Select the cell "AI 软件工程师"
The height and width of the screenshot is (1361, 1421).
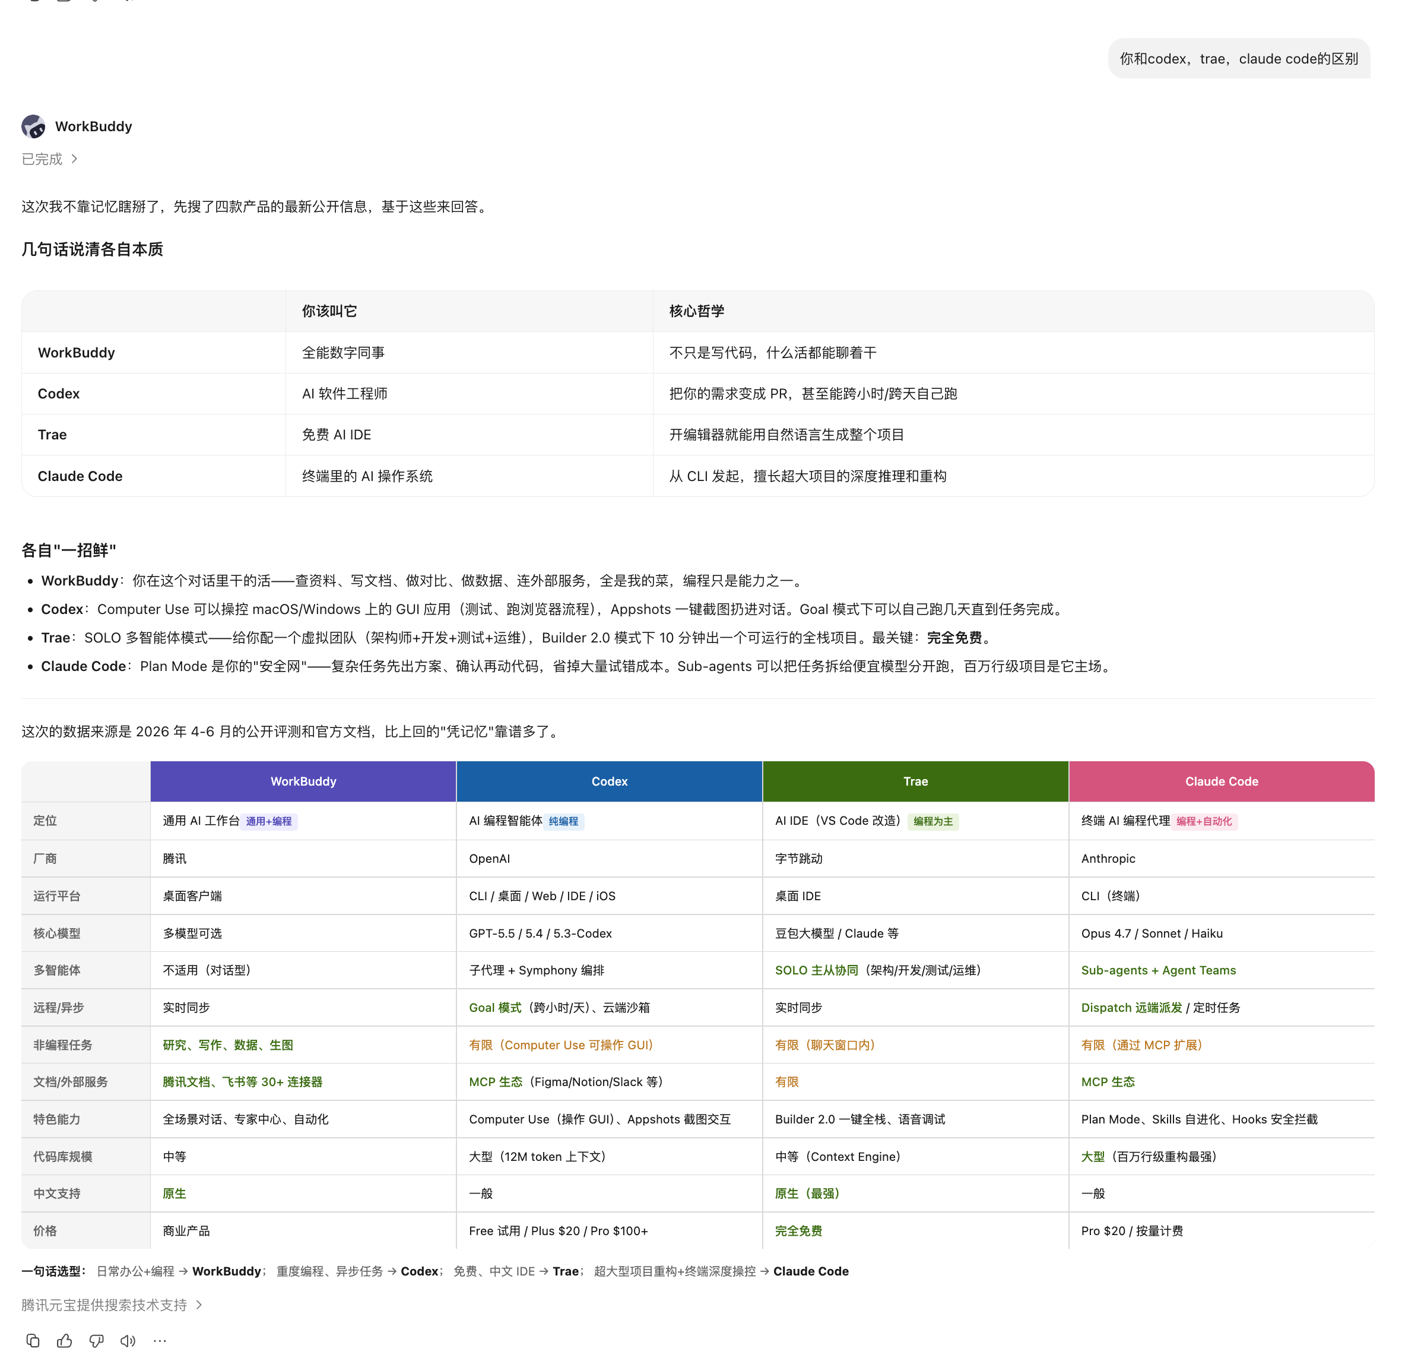click(344, 393)
